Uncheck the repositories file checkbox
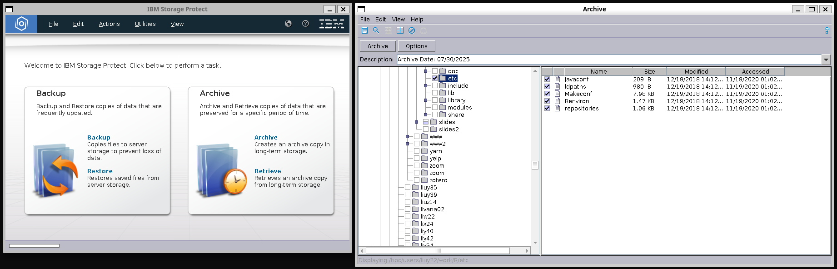837x269 pixels. click(547, 108)
